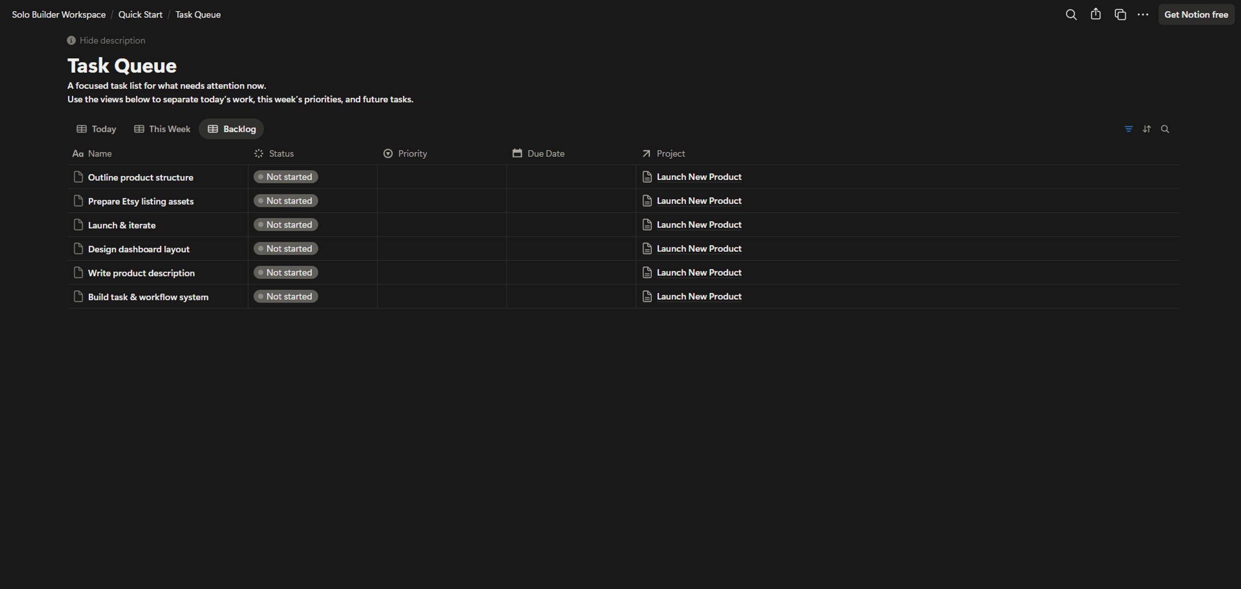Switch to the Today view tab
Image resolution: width=1241 pixels, height=589 pixels.
(96, 129)
